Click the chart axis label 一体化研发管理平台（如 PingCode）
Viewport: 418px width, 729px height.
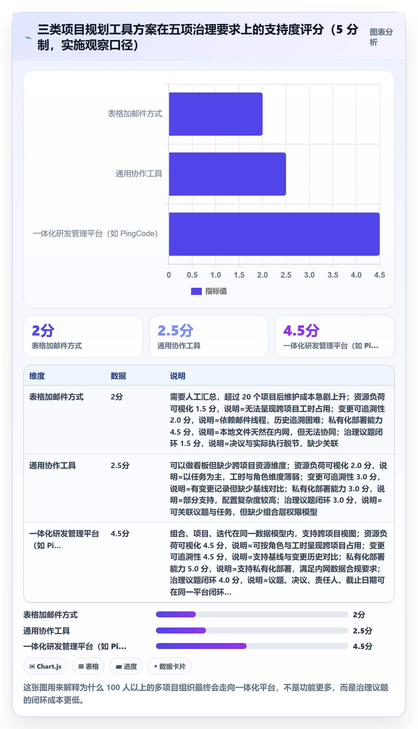pyautogui.click(x=96, y=233)
